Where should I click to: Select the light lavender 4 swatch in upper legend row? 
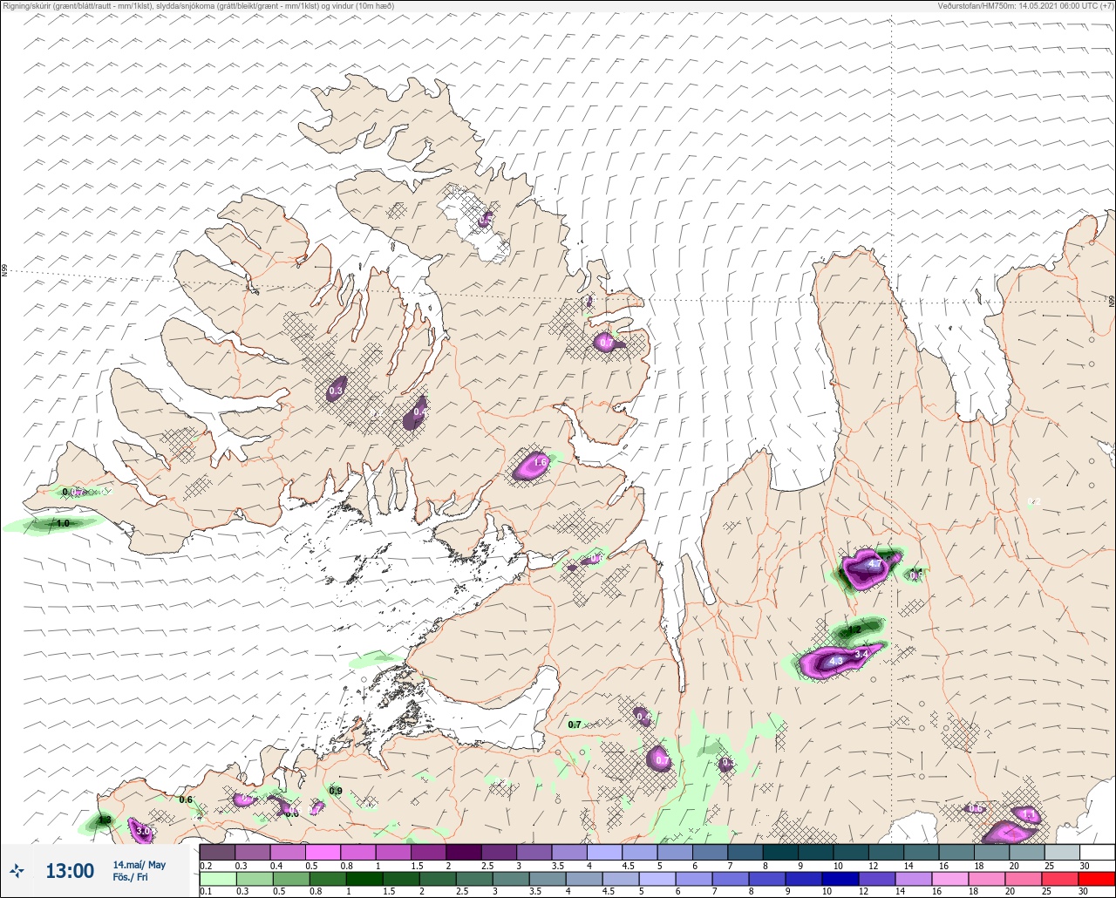pos(604,852)
